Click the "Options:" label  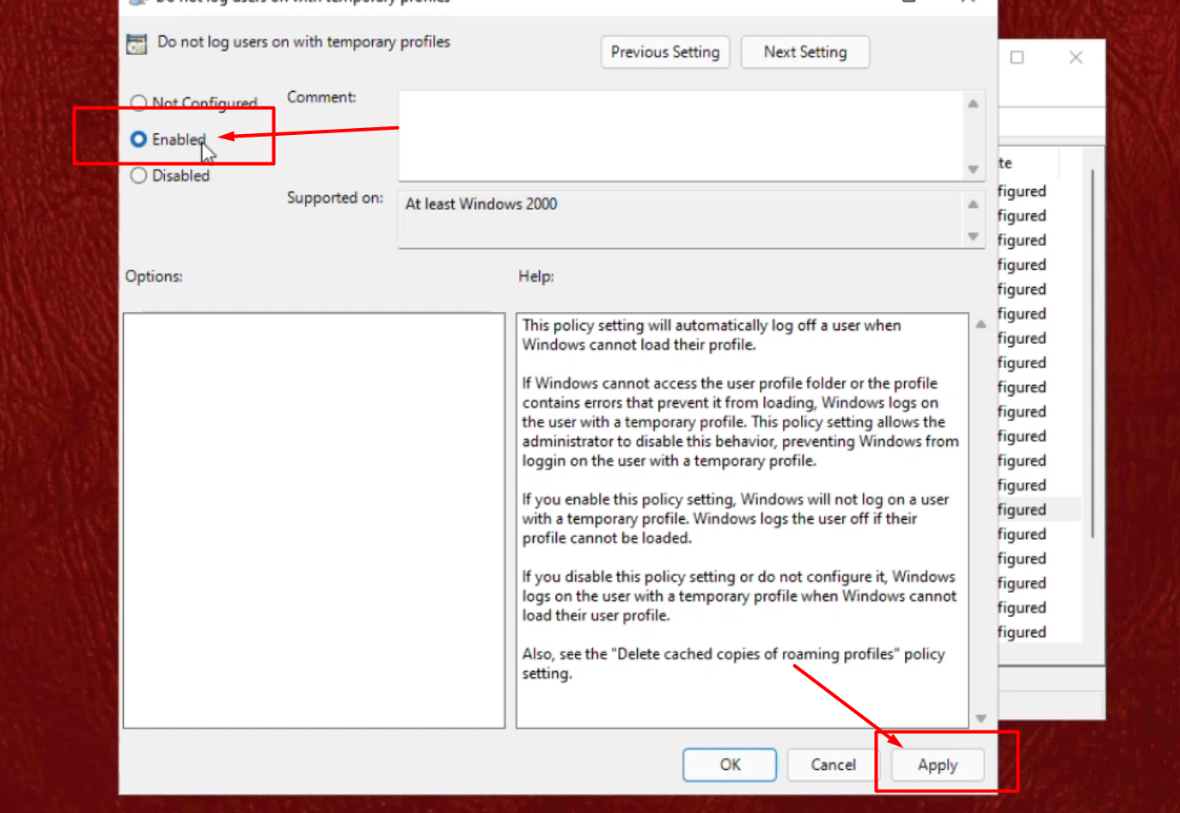click(x=154, y=276)
